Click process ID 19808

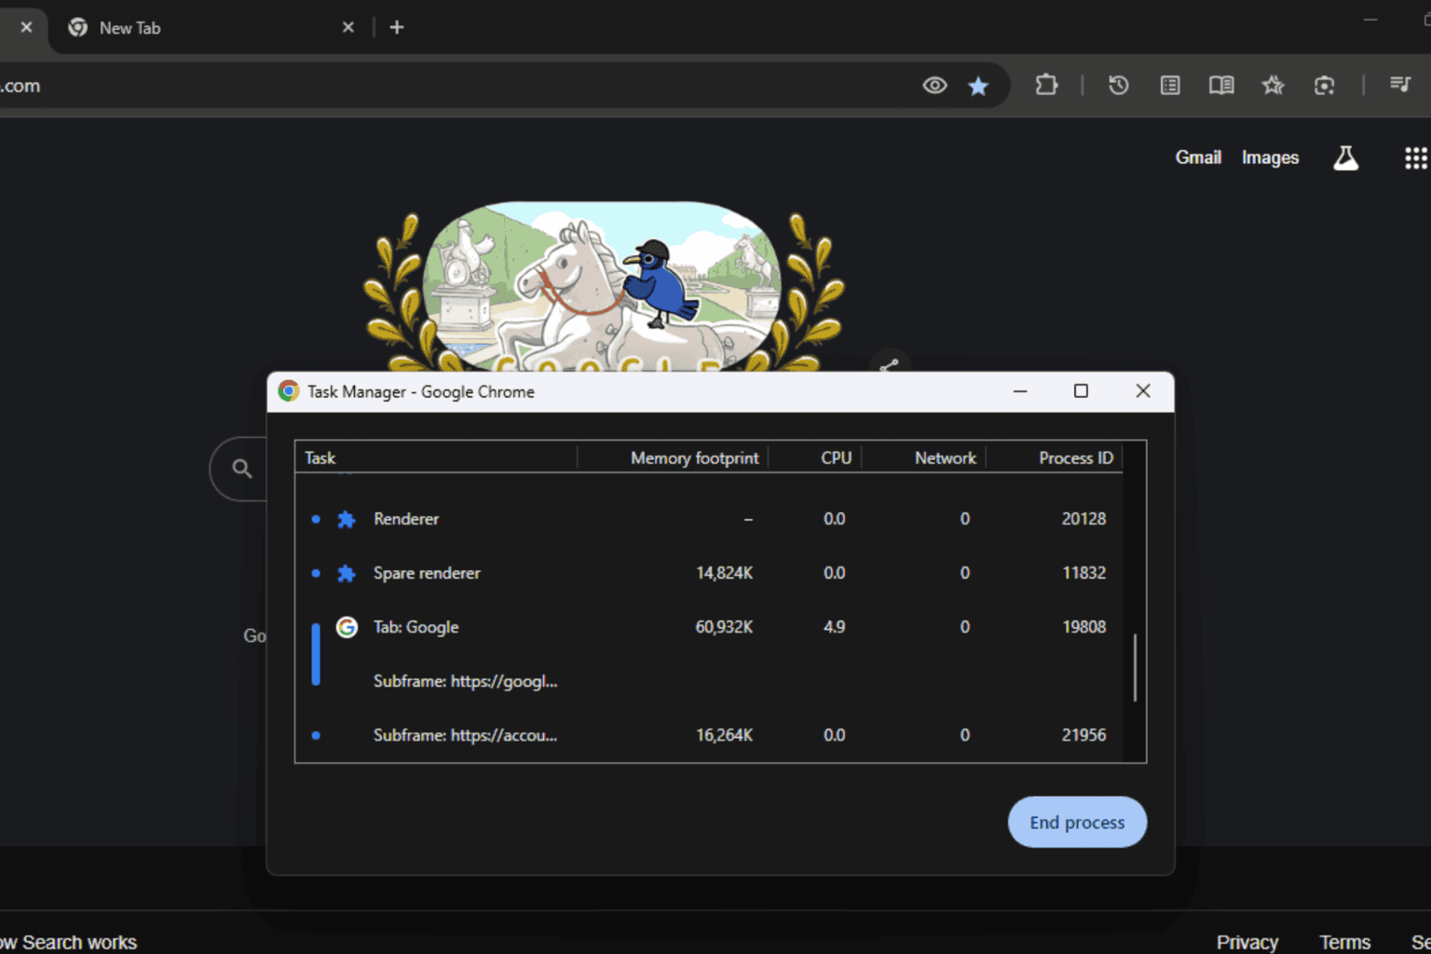click(x=1083, y=627)
